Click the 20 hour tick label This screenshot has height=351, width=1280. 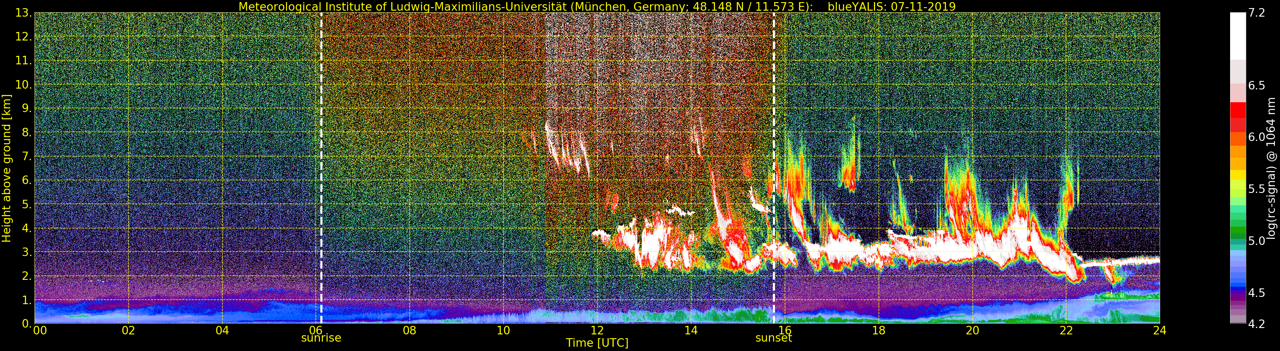tap(972, 330)
